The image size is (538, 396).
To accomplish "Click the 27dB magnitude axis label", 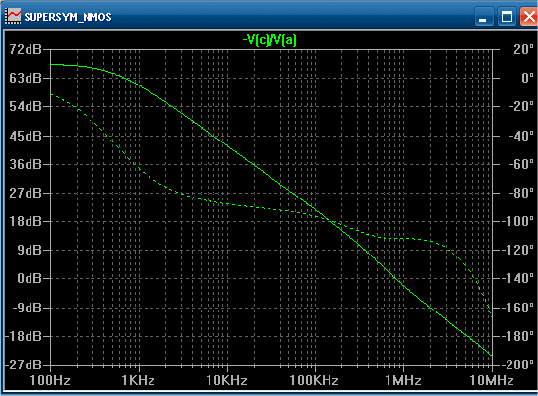I will [x=26, y=193].
